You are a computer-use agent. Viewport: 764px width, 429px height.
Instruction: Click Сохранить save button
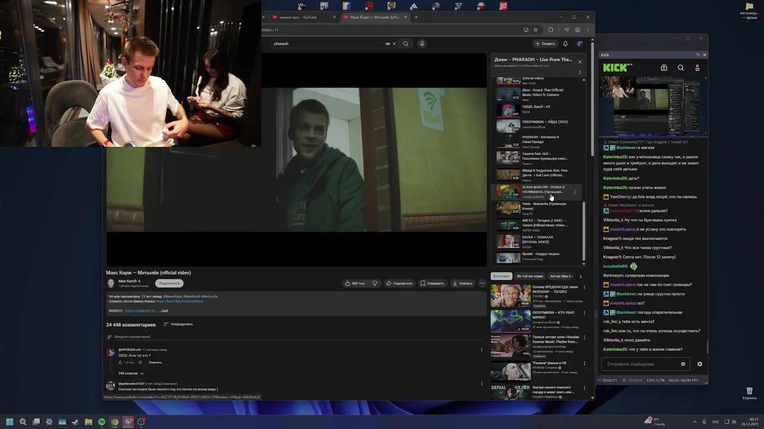tap(432, 283)
